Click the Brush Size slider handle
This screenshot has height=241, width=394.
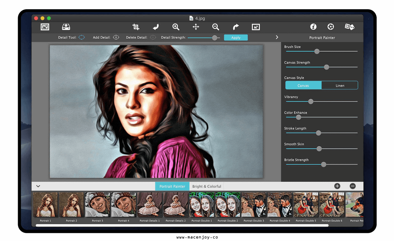(317, 51)
